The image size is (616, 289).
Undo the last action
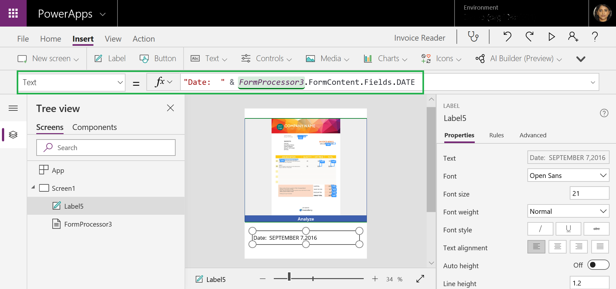(x=507, y=37)
